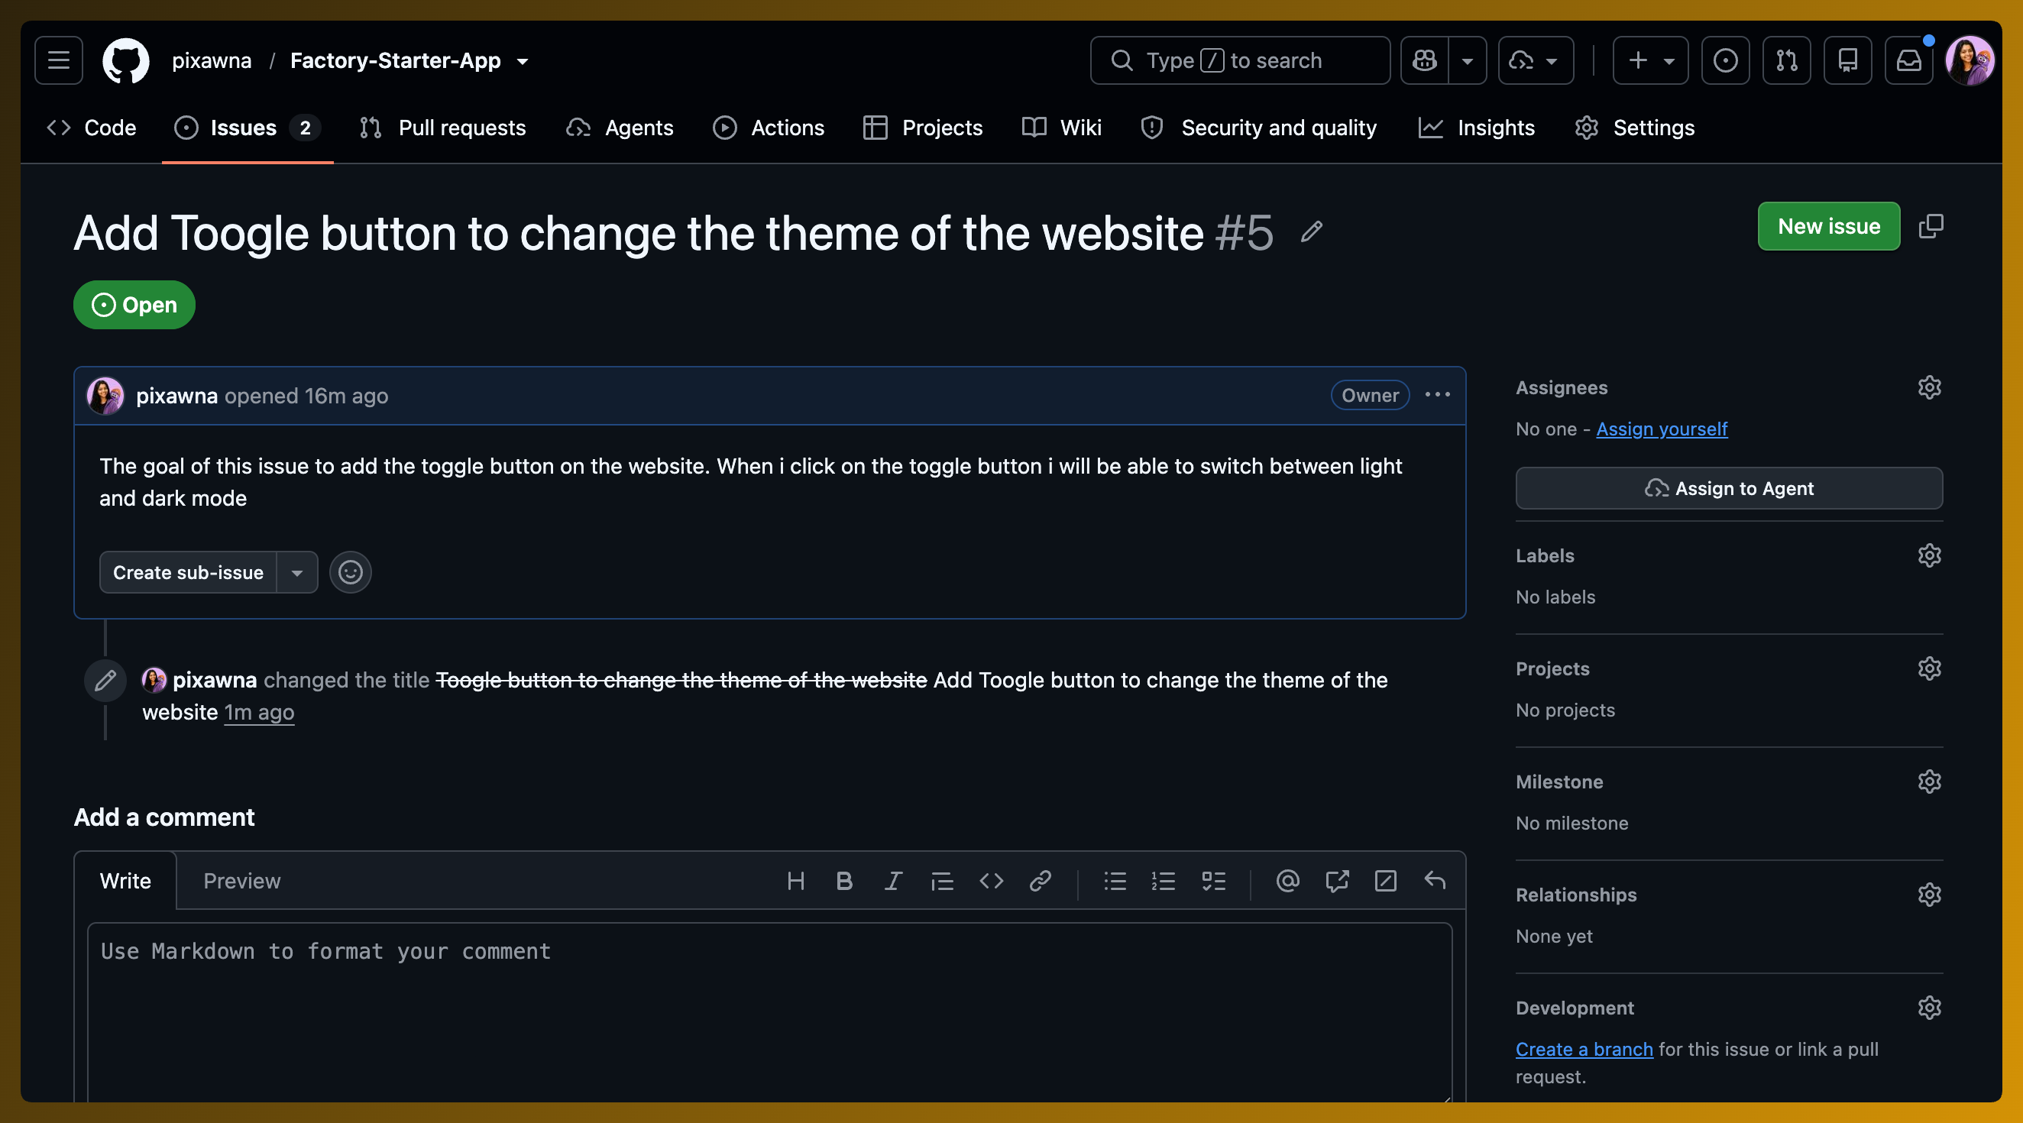
Task: Insert a saved reply arrow icon
Action: tap(1434, 880)
